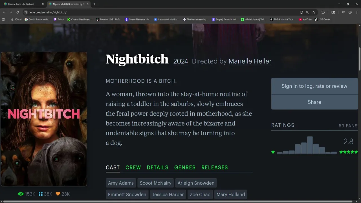361x203 pixels.
Task: Switch to the RELEASES tab
Action: [x=215, y=167]
